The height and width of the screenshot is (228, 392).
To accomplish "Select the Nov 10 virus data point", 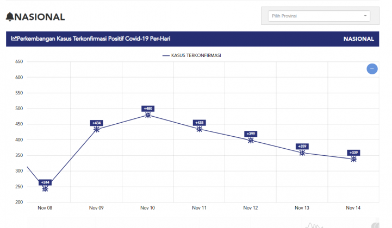I will [x=148, y=115].
